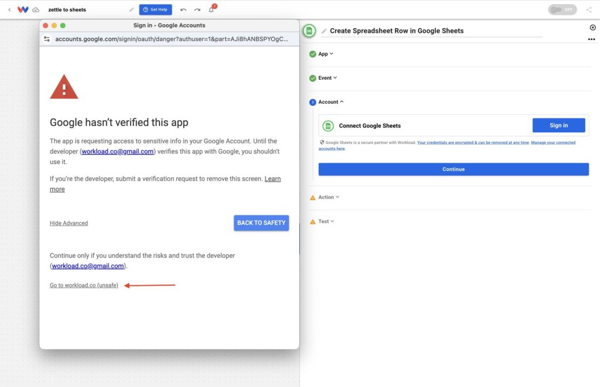Click the red warning triangle icon
The width and height of the screenshot is (600, 387).
pos(64,87)
